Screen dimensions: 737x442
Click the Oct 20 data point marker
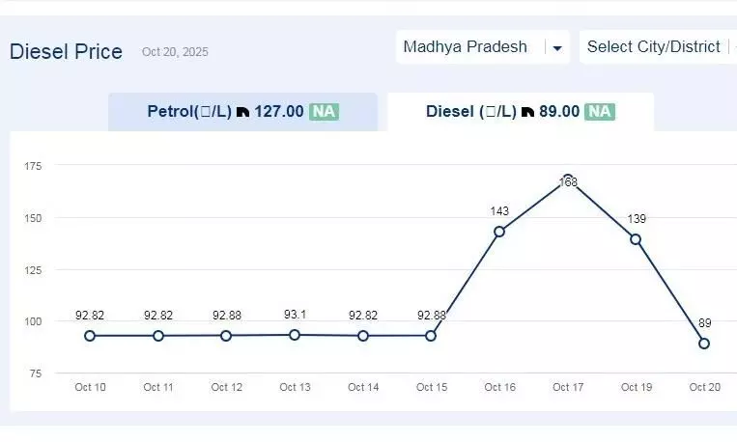point(704,344)
